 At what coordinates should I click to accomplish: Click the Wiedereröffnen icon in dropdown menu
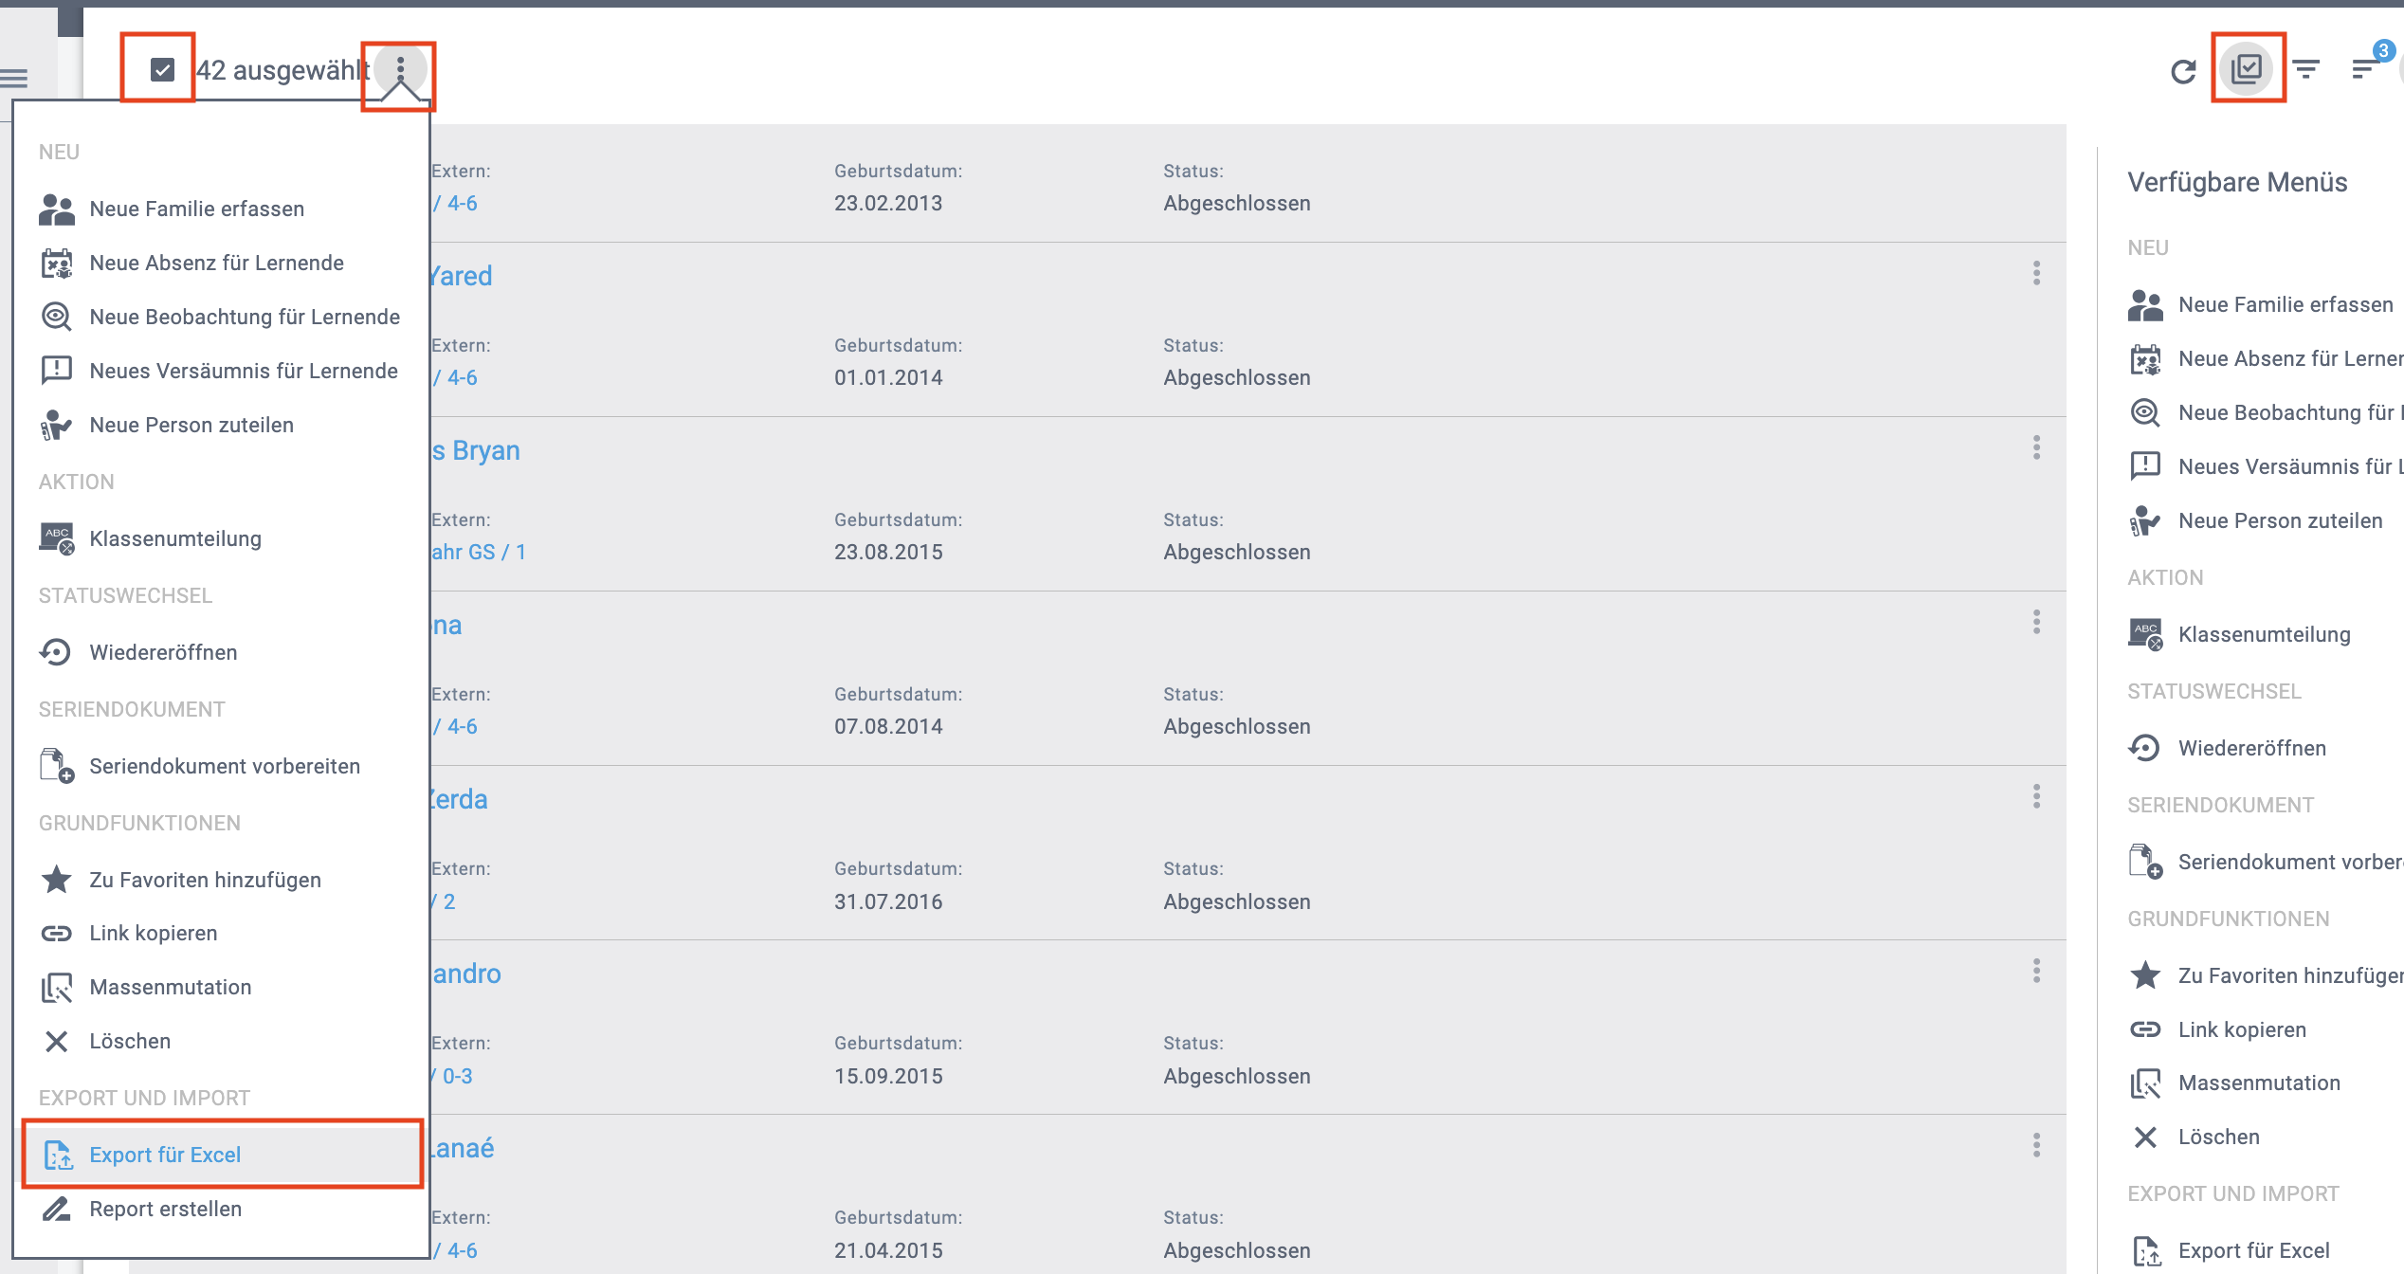[56, 652]
